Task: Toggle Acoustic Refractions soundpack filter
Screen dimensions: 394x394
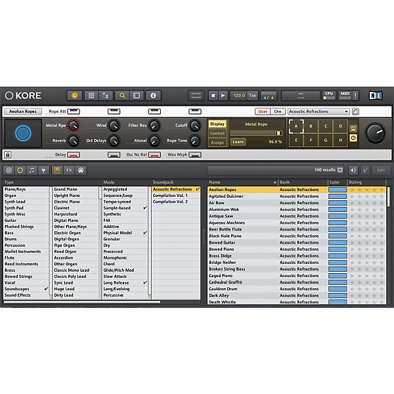Action: (x=176, y=189)
